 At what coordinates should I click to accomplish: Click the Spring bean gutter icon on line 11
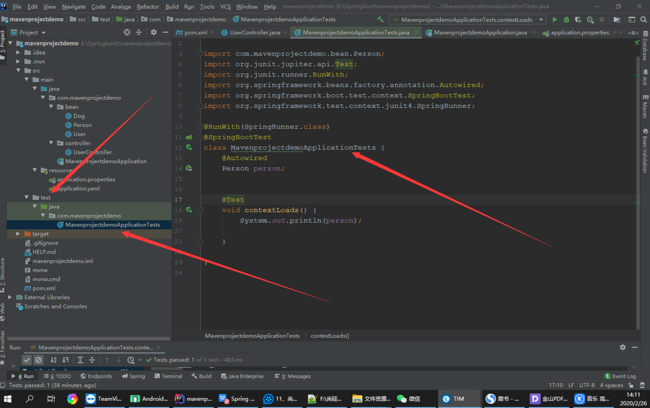[189, 137]
